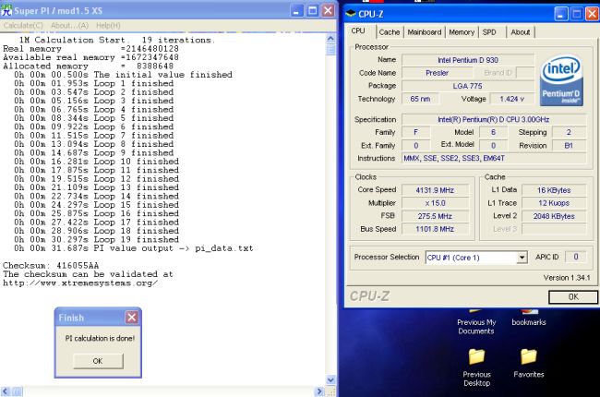Maximize the CPU-Z window
The height and width of the screenshot is (397, 600).
[x=576, y=14]
